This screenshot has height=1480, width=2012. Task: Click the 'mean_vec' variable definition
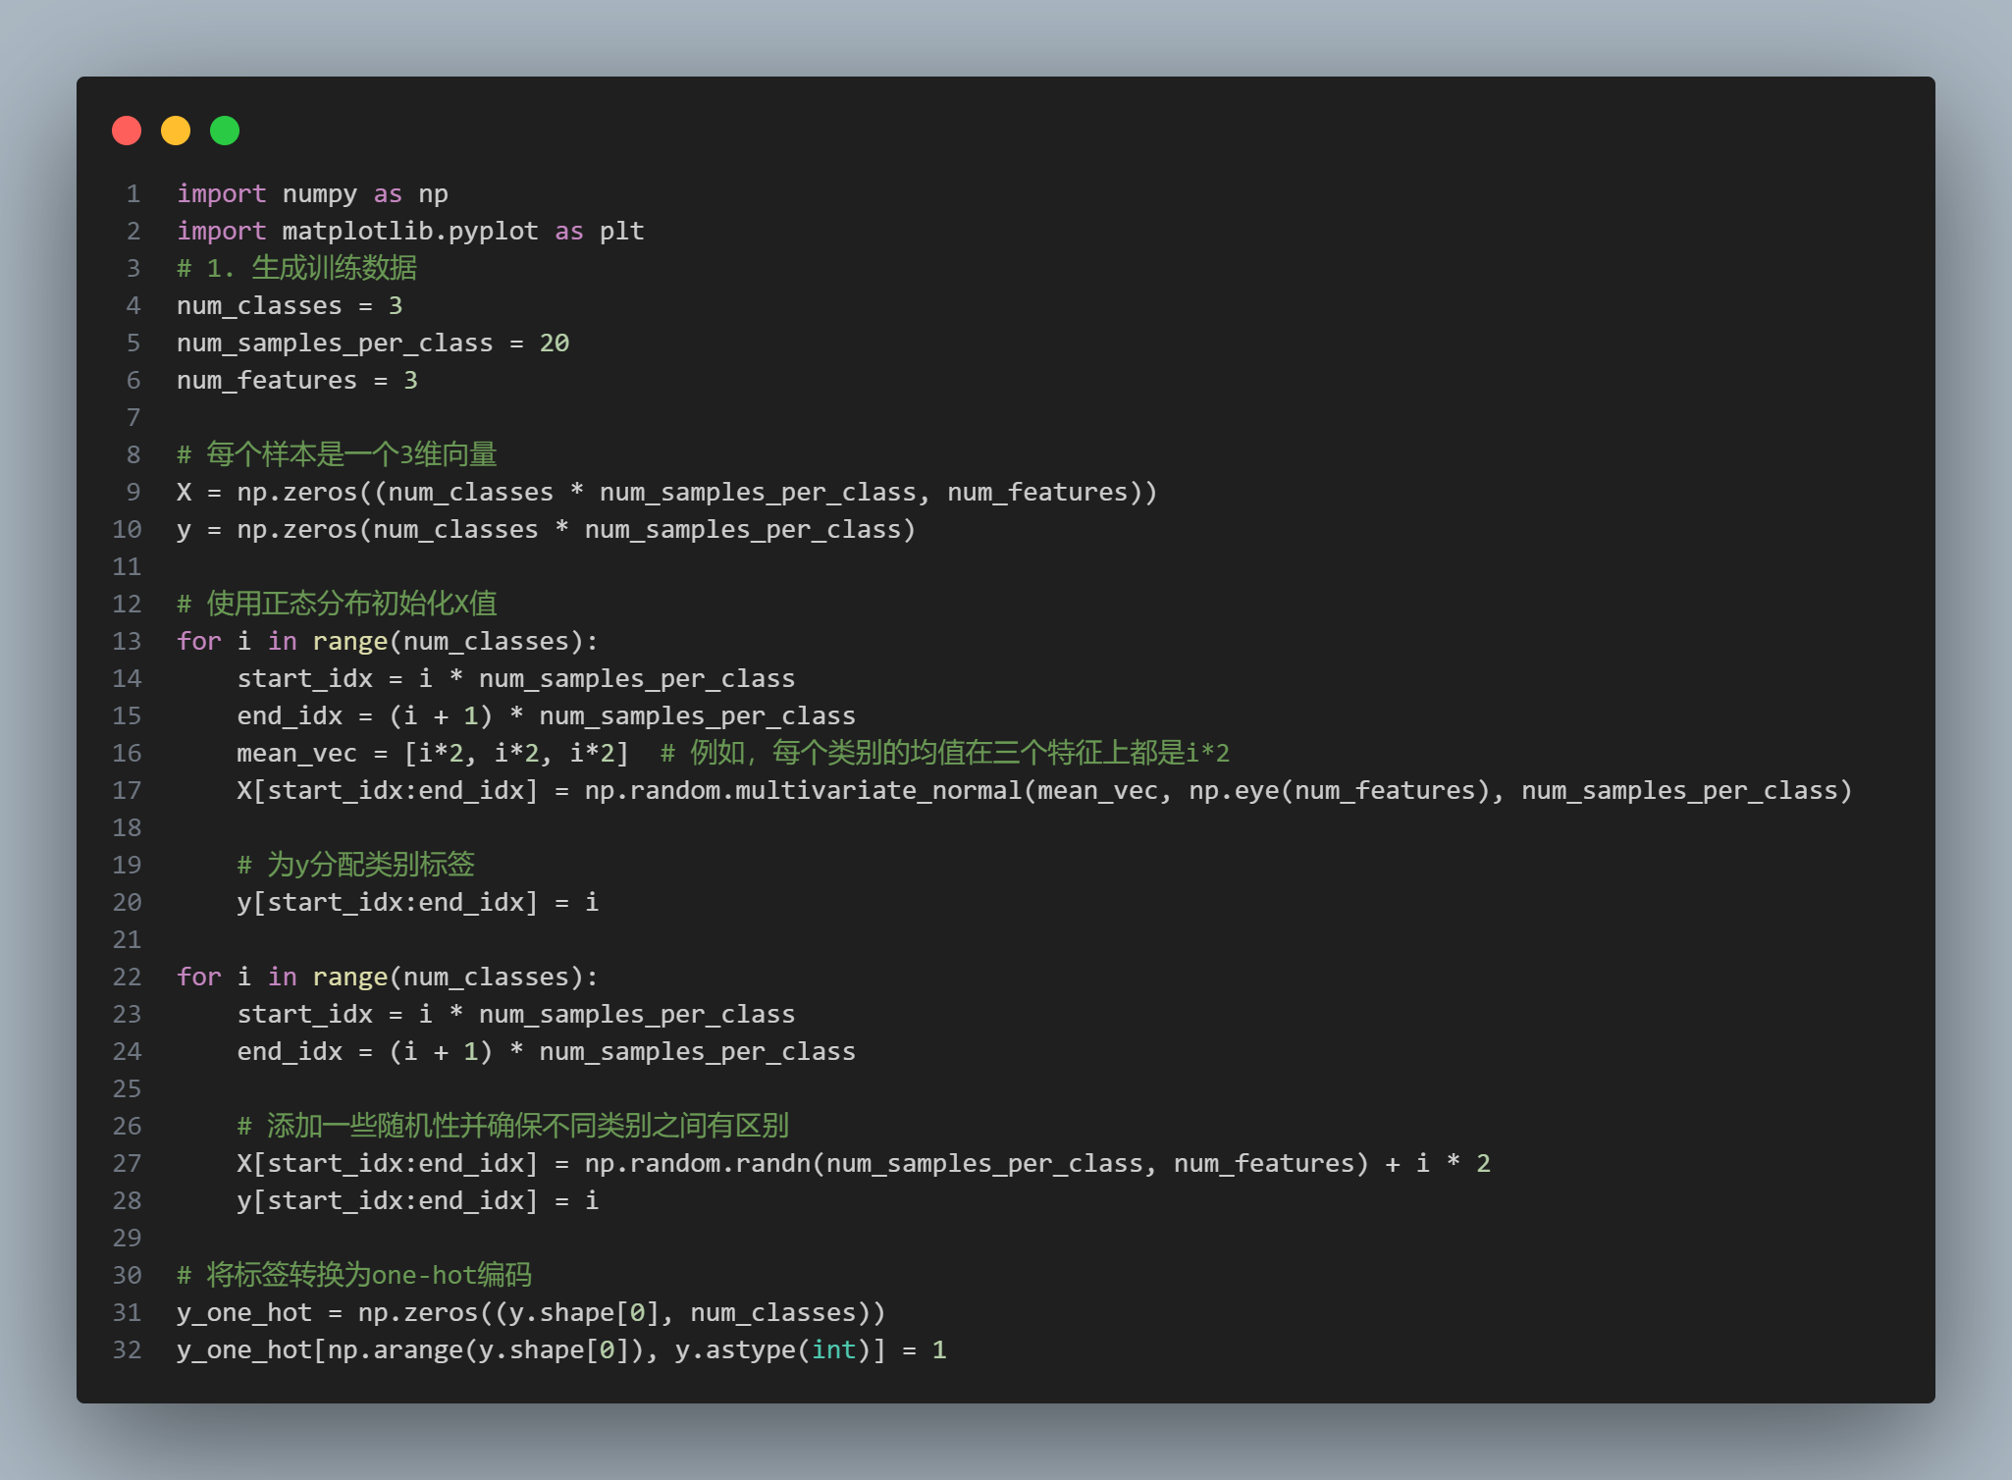(x=296, y=754)
